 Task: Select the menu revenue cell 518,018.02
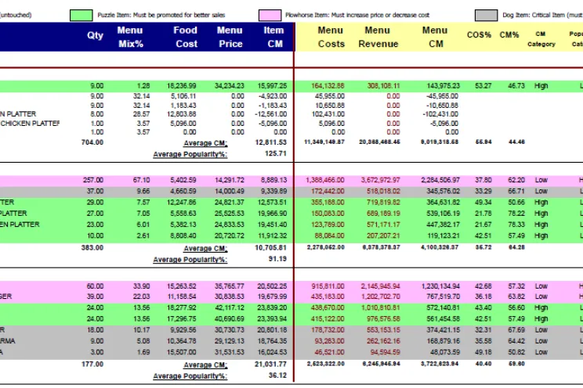(383, 191)
